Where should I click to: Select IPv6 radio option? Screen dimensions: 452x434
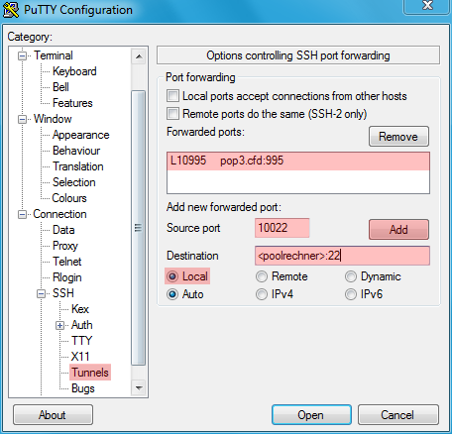click(x=351, y=294)
